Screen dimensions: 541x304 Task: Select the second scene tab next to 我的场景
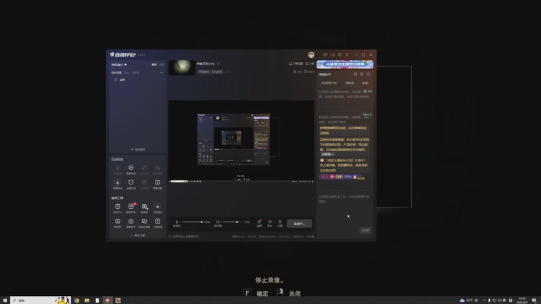tap(126, 73)
